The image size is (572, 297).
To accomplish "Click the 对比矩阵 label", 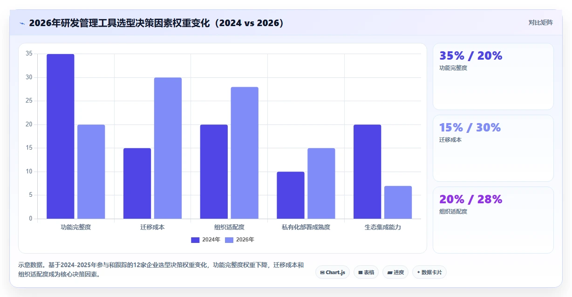I will (540, 22).
